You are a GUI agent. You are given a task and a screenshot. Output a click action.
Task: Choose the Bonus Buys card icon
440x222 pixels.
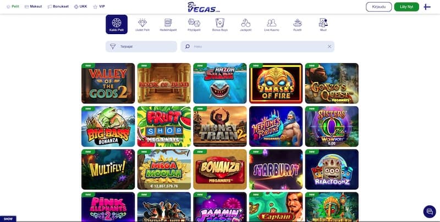pyautogui.click(x=219, y=25)
